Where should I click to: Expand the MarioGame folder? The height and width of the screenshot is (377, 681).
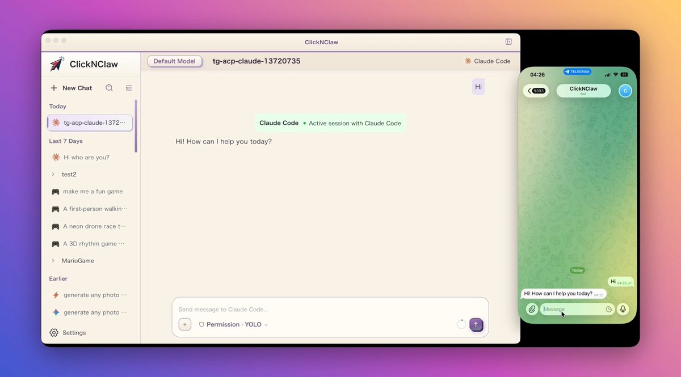53,261
